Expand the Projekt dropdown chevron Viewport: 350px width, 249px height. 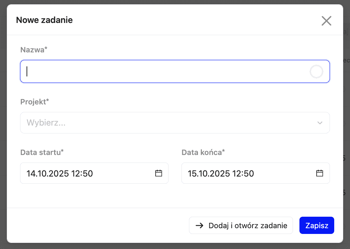click(320, 123)
